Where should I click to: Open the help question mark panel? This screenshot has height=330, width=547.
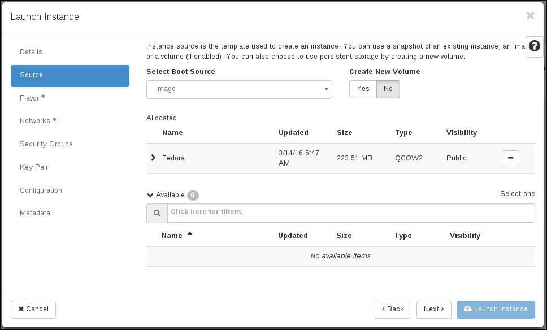click(534, 46)
